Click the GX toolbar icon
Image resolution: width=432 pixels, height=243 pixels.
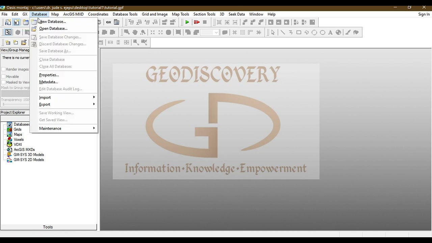(x=109, y=22)
